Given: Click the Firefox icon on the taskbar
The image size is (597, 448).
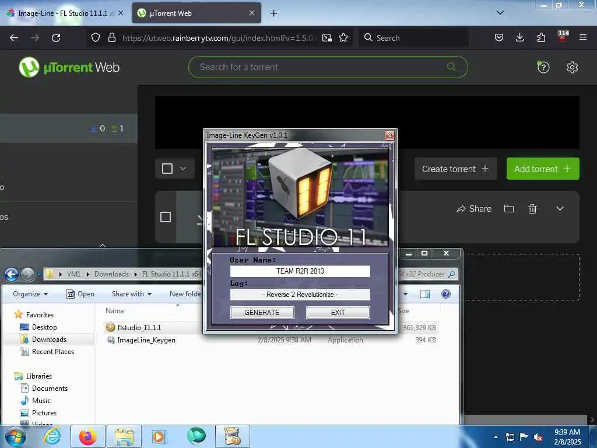Looking at the screenshot, I should coord(88,436).
